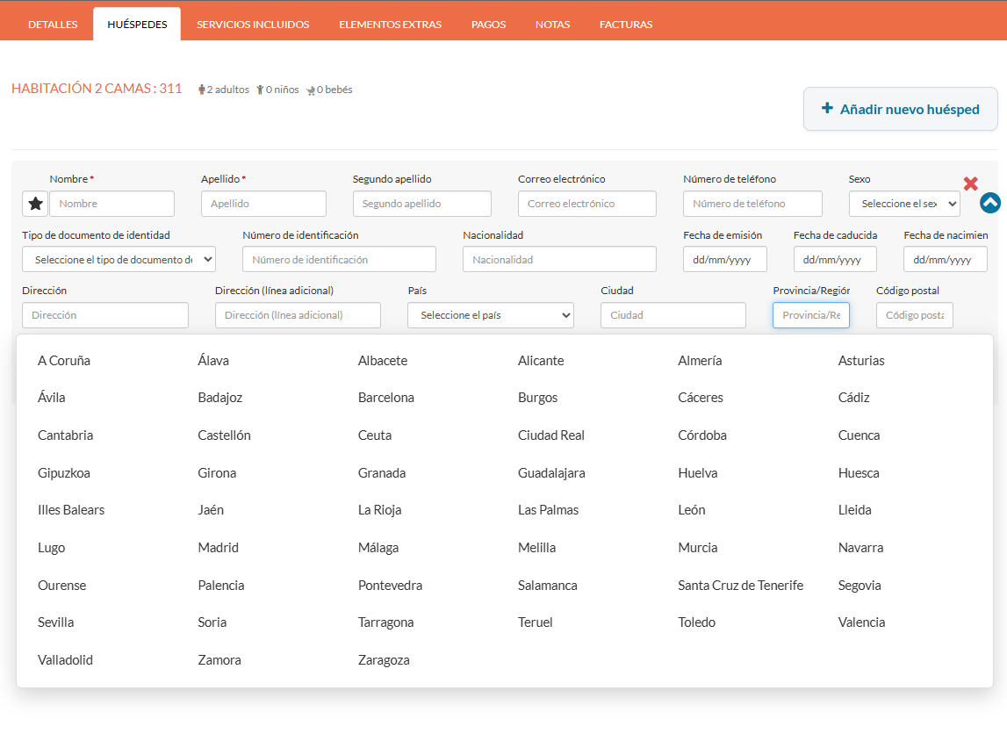The image size is (1007, 741).
Task: Open the Elementos Extras tab
Action: coord(390,25)
